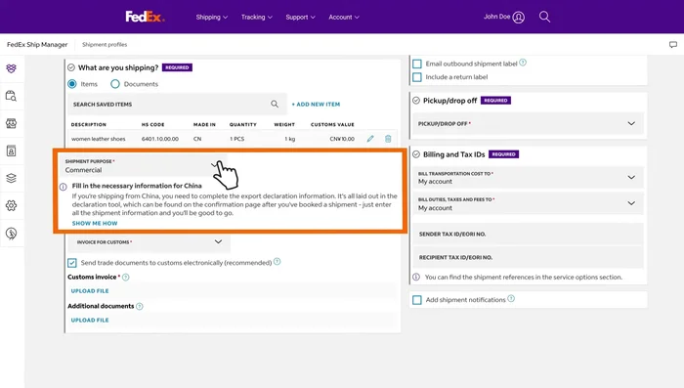
Task: Edit the women leather shoes item
Action: pyautogui.click(x=370, y=139)
